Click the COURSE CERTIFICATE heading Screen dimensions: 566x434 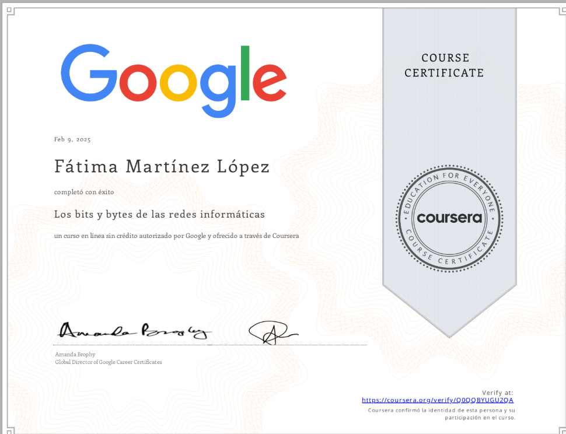coord(444,65)
